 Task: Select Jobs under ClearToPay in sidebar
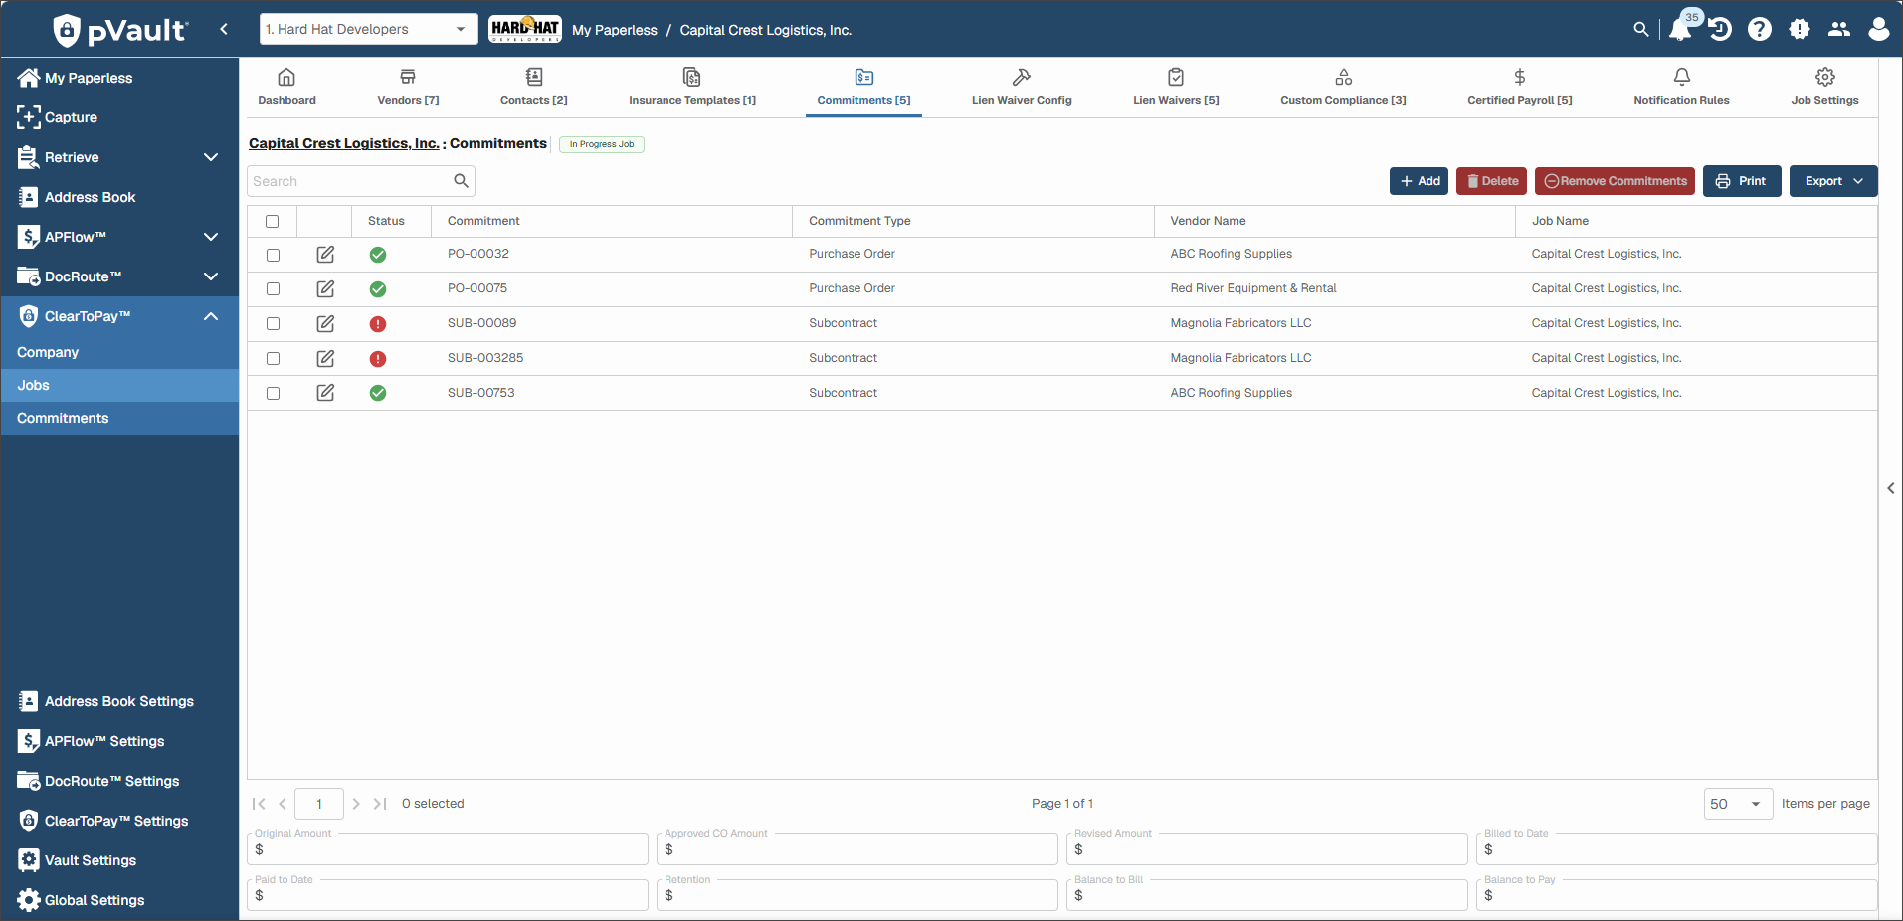119,385
